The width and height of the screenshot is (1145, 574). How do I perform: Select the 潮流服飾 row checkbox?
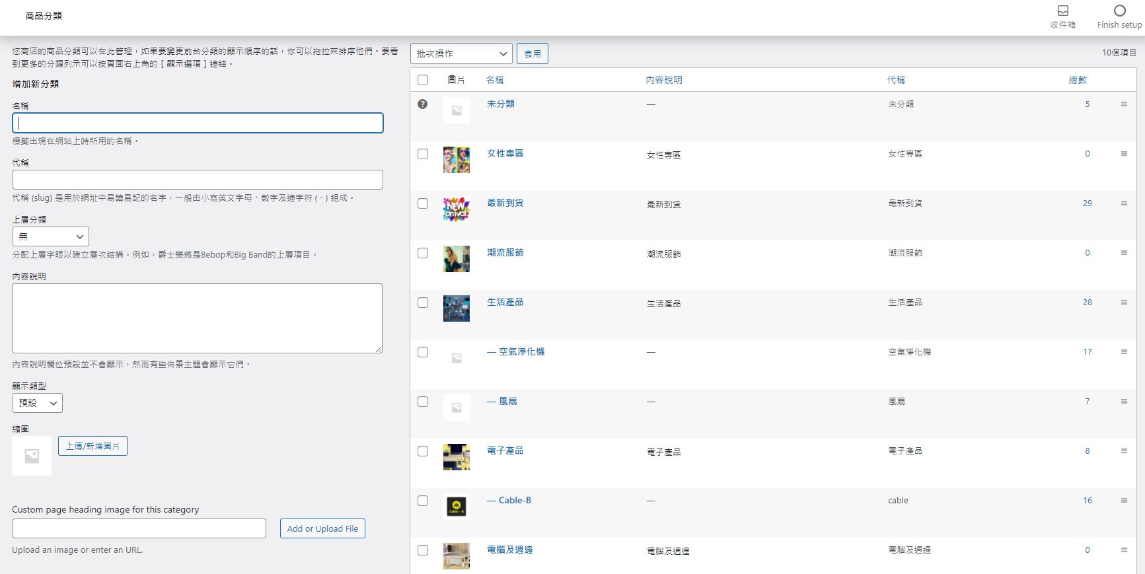pyautogui.click(x=423, y=253)
